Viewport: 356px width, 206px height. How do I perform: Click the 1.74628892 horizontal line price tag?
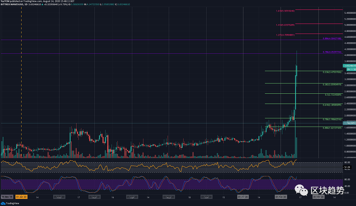pyautogui.click(x=349, y=123)
